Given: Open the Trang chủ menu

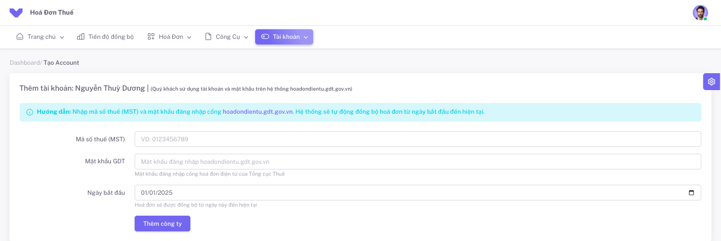Looking at the screenshot, I should [41, 37].
